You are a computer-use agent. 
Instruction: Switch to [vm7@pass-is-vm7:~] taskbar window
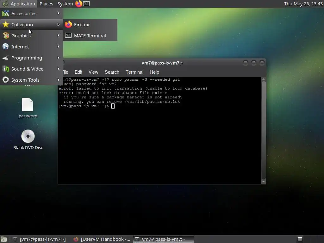39,239
